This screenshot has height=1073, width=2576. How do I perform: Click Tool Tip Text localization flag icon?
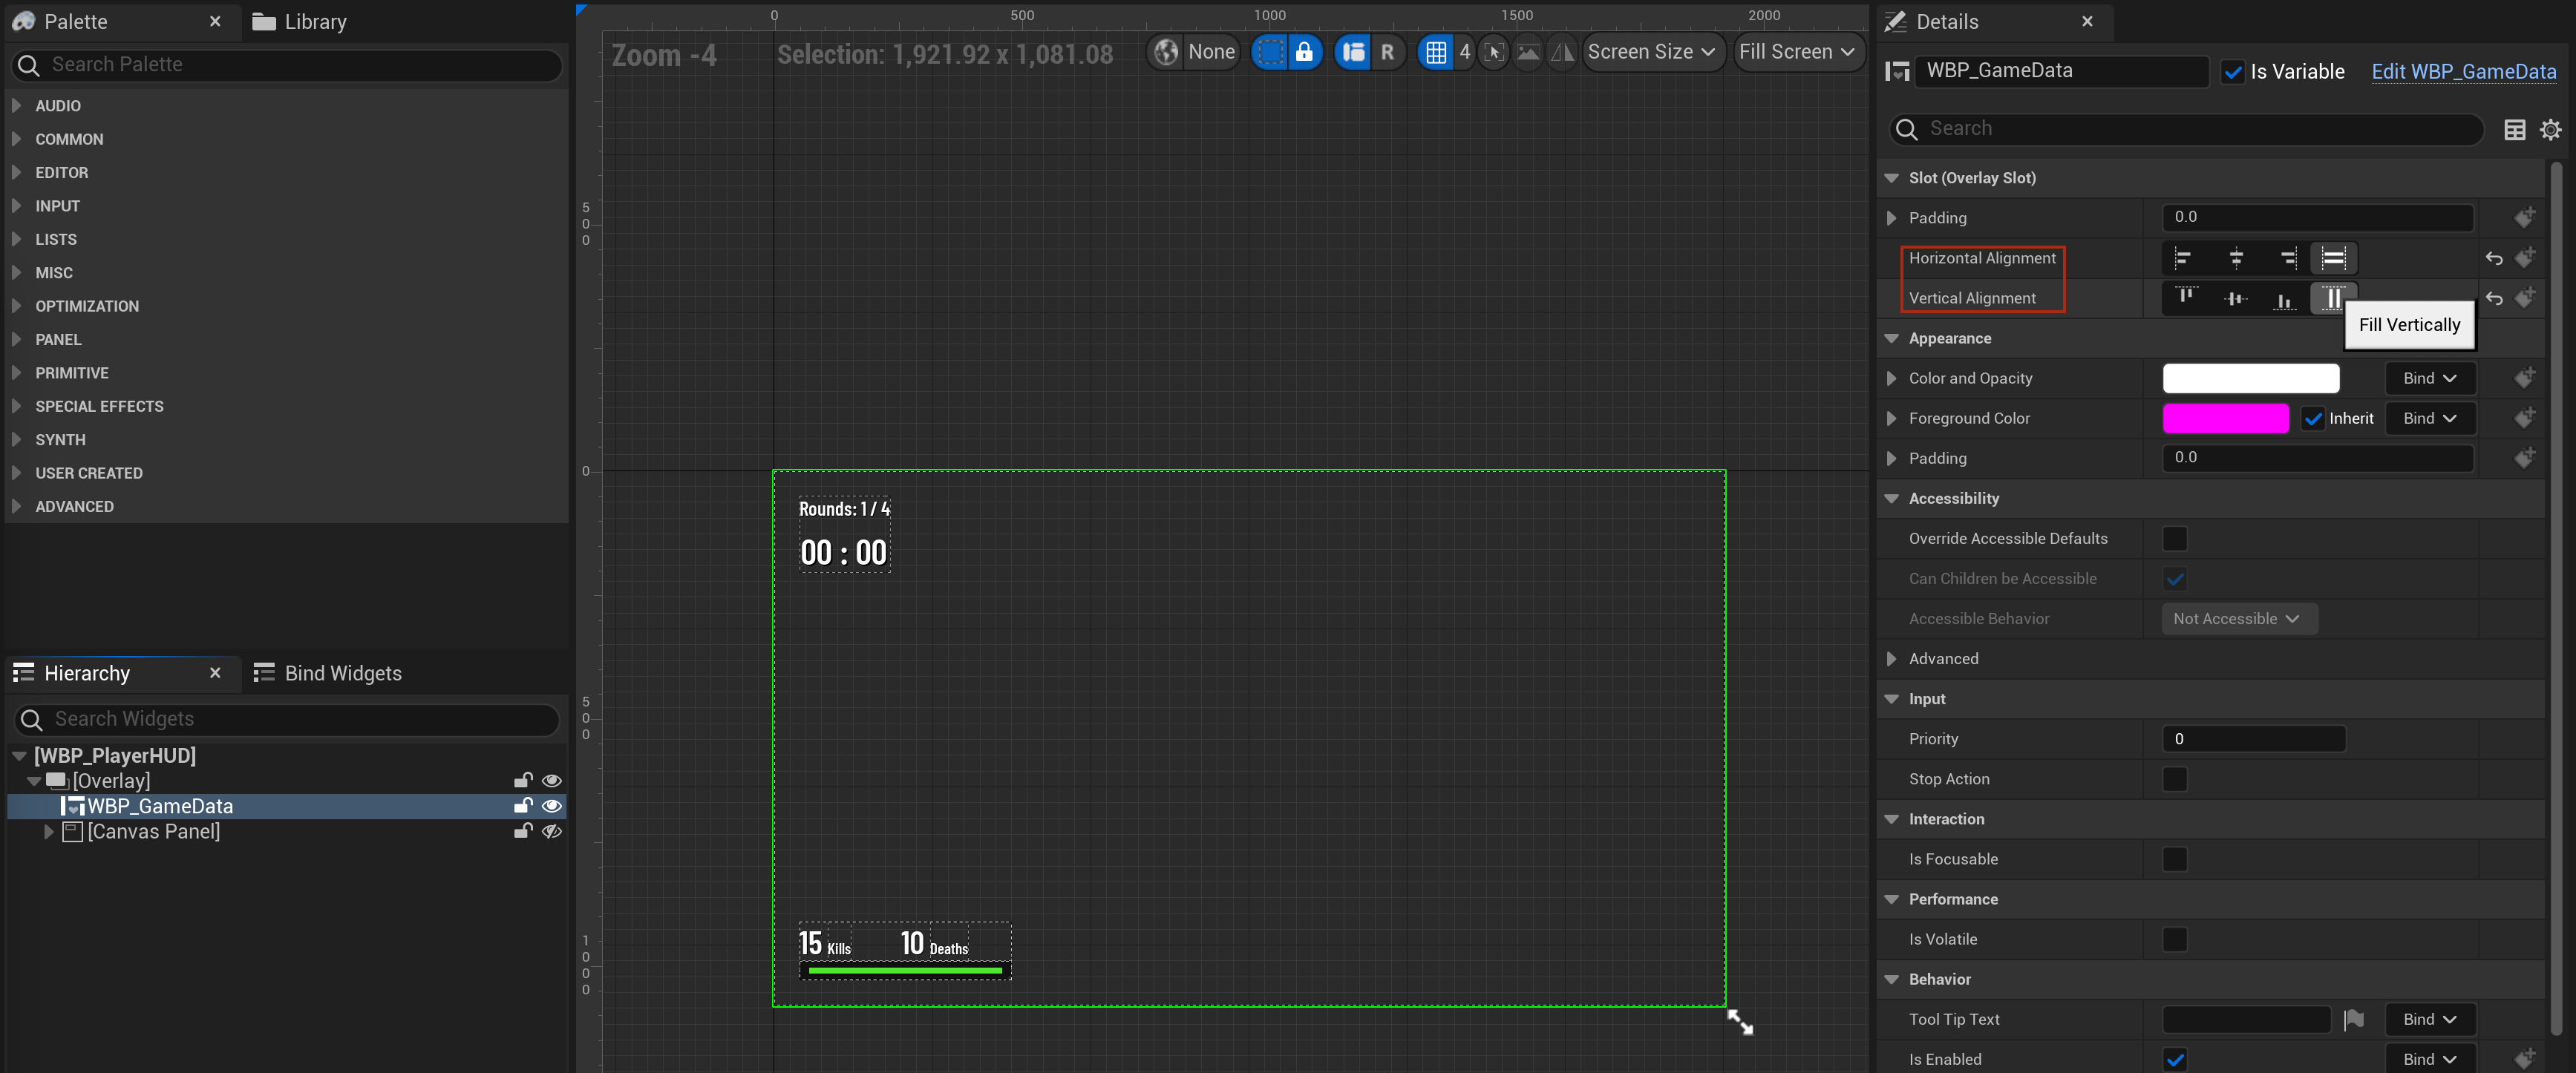tap(2354, 1019)
